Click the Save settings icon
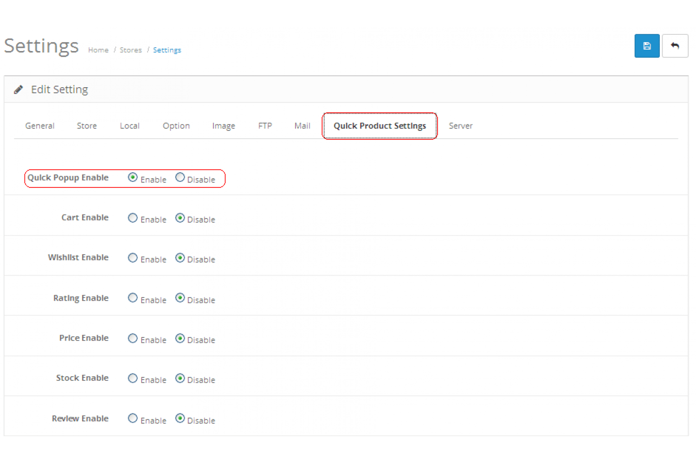Screen dimensions: 696x464 647,45
